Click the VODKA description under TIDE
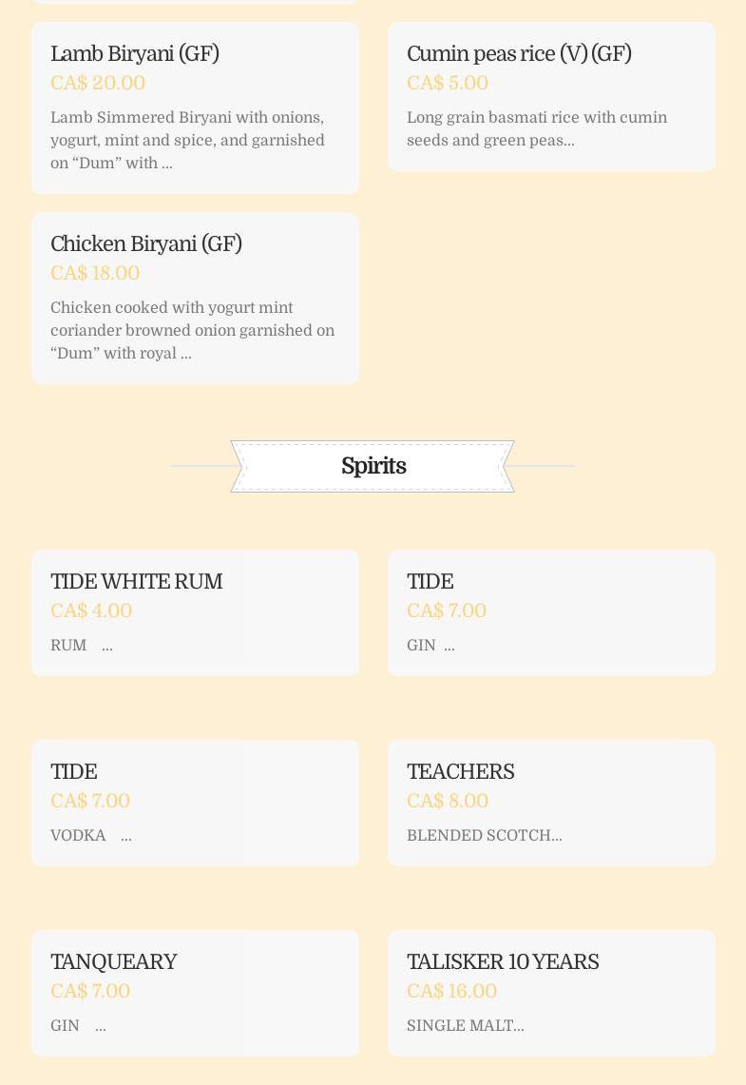The image size is (746, 1085). pyautogui.click(x=79, y=836)
